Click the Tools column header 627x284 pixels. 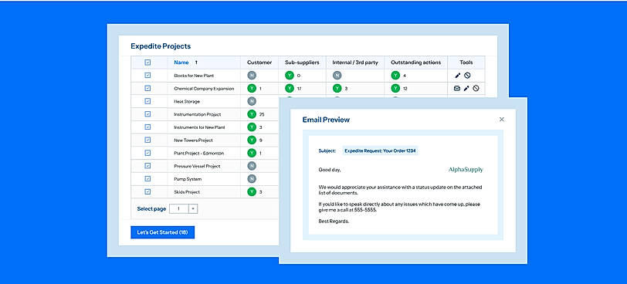(x=466, y=63)
